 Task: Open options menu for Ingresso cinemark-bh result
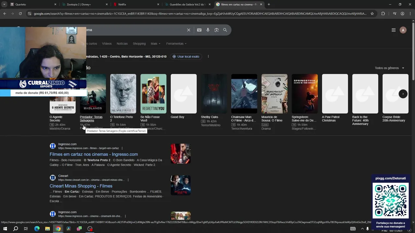tap(125, 216)
